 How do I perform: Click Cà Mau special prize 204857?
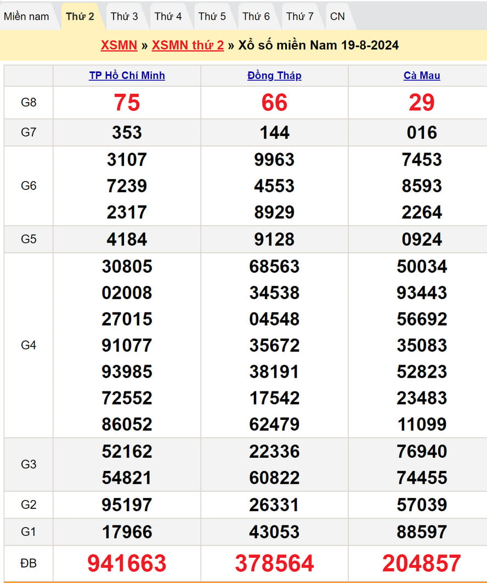coord(422,563)
